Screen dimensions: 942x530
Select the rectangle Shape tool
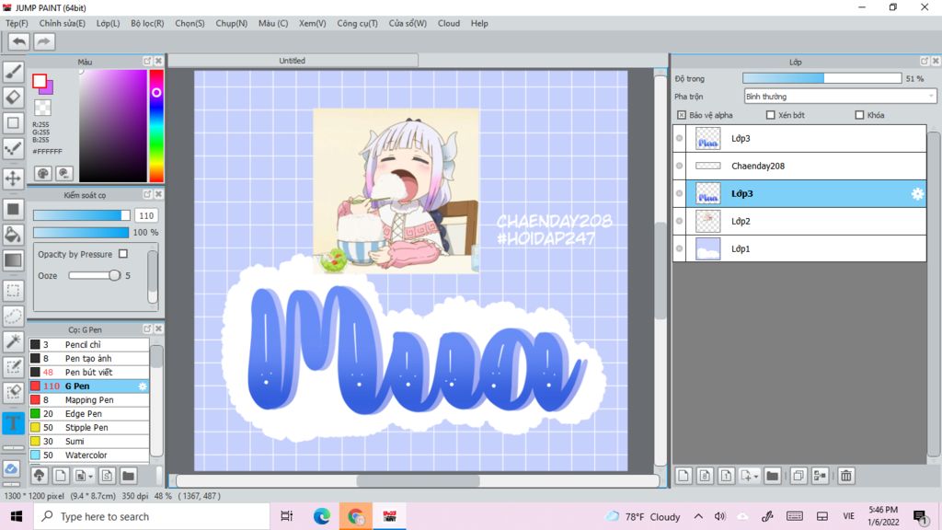13,122
